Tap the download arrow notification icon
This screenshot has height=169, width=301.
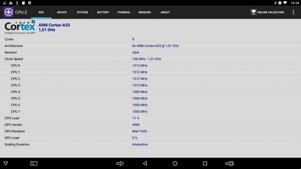click(17, 3)
